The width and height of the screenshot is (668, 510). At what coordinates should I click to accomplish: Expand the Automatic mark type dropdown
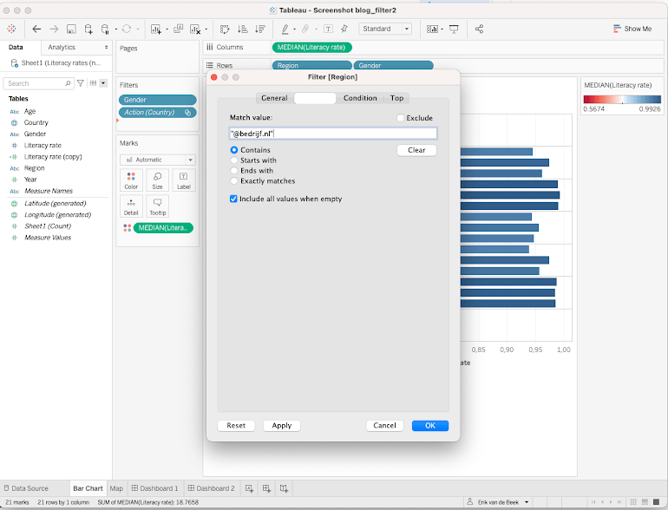tap(157, 160)
